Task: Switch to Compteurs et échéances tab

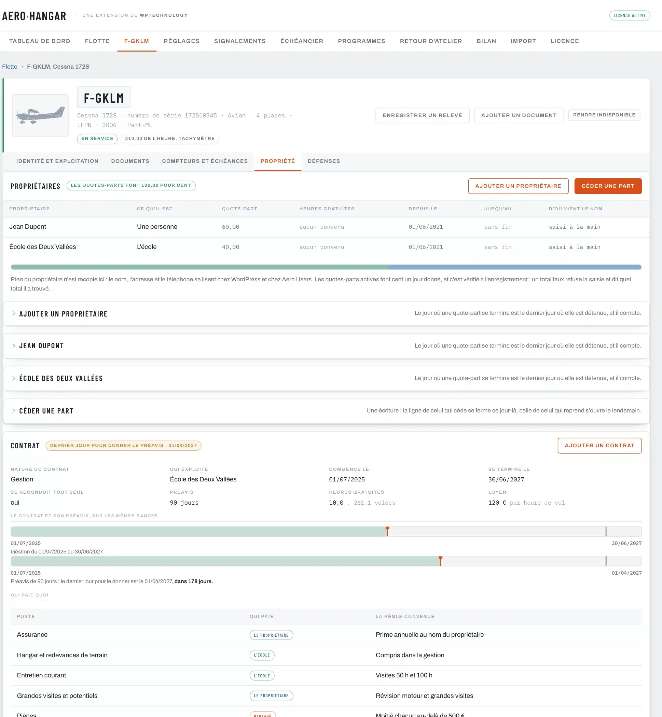Action: point(205,161)
